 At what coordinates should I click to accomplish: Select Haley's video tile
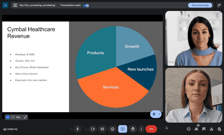tap(194, 38)
